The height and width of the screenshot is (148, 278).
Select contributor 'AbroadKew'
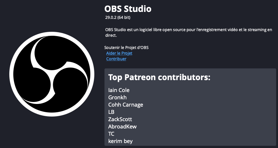122,126
